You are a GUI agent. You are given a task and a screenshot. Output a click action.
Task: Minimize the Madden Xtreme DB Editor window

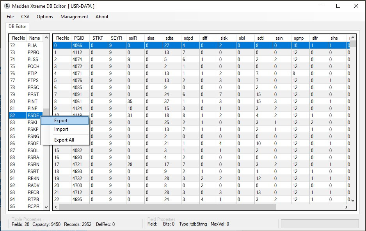tap(321, 6)
